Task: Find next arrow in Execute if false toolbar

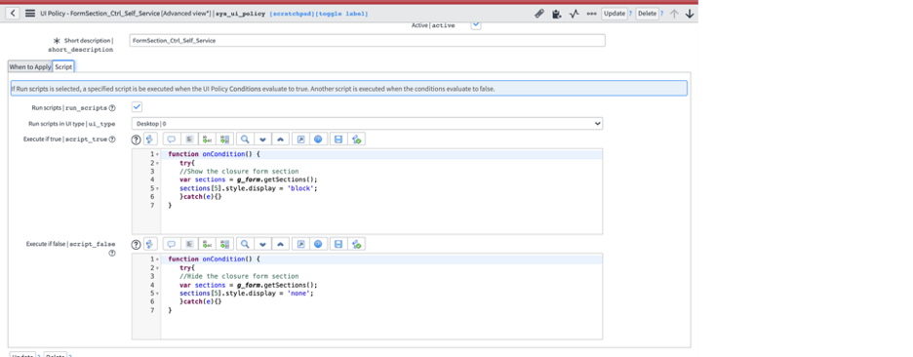Action: 262,244
